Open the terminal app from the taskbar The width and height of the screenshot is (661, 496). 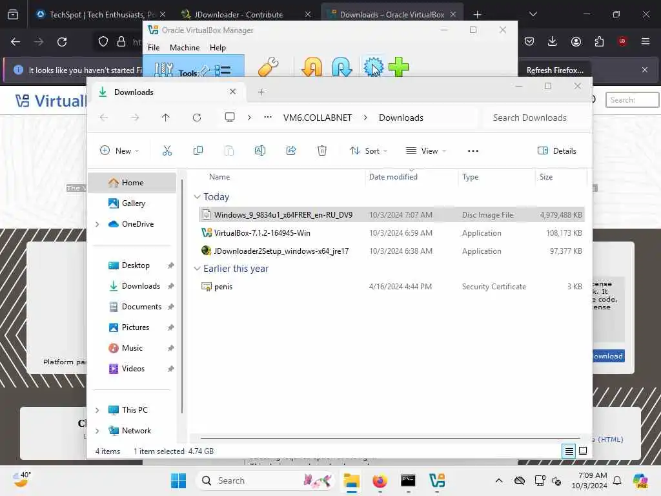pos(408,480)
